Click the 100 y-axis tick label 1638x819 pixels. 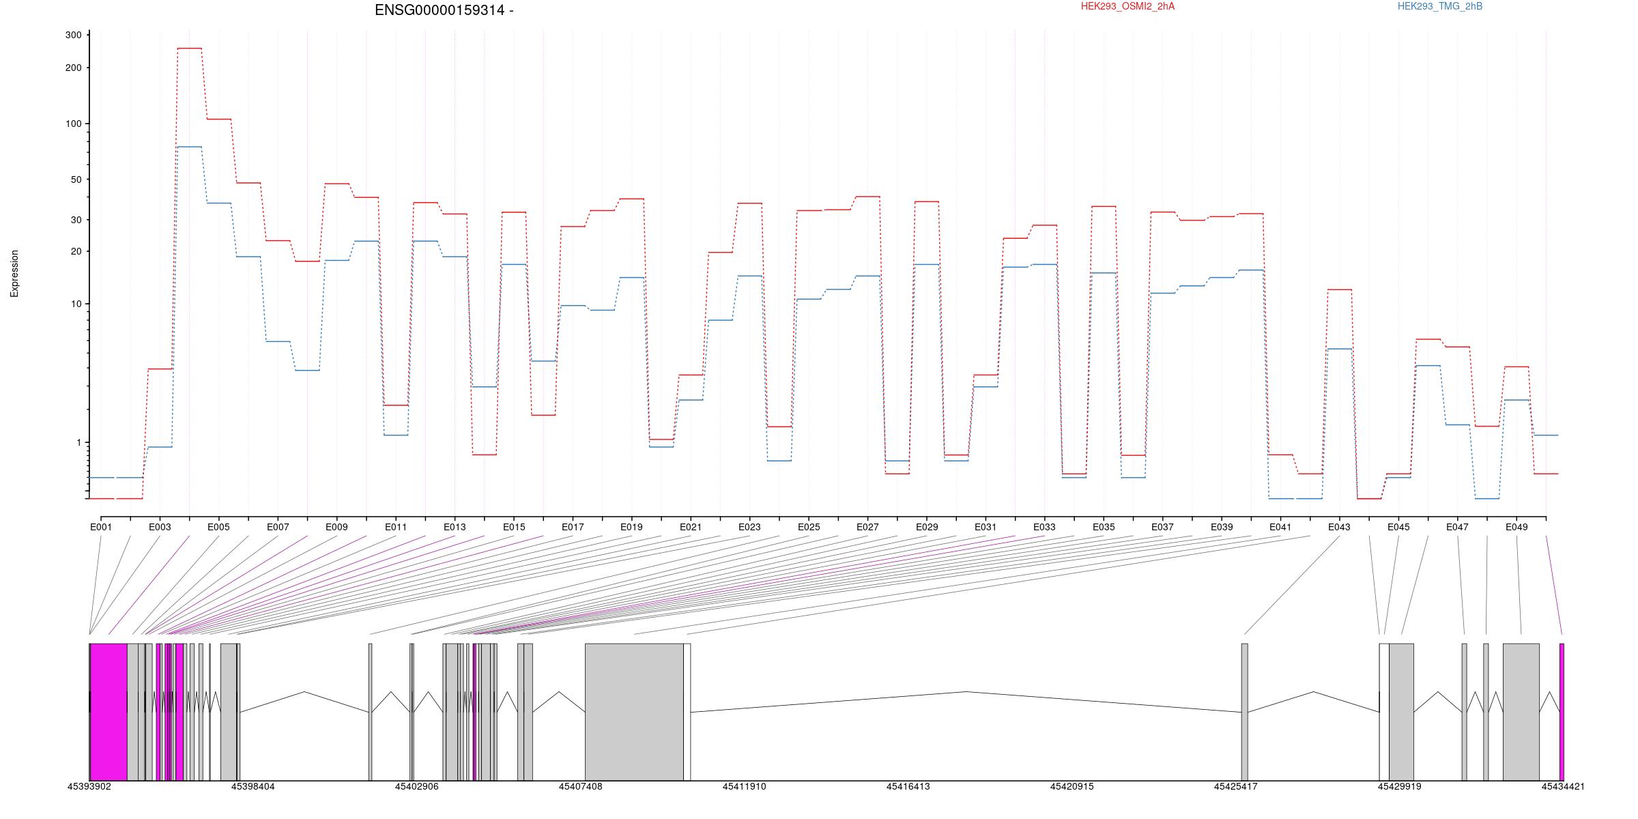point(73,124)
